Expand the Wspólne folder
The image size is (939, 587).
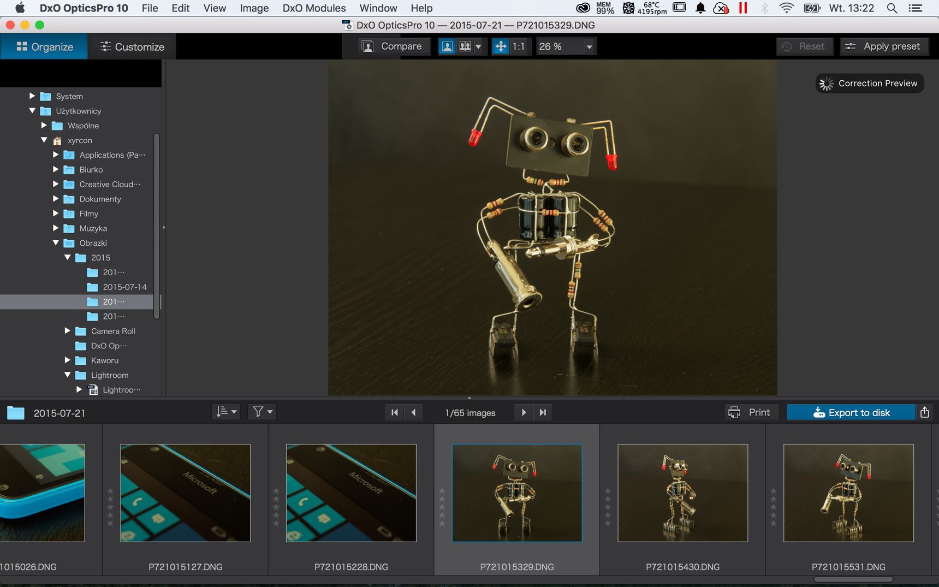44,126
